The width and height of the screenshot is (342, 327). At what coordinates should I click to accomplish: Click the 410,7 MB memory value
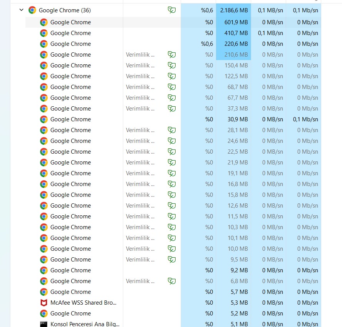[236, 33]
